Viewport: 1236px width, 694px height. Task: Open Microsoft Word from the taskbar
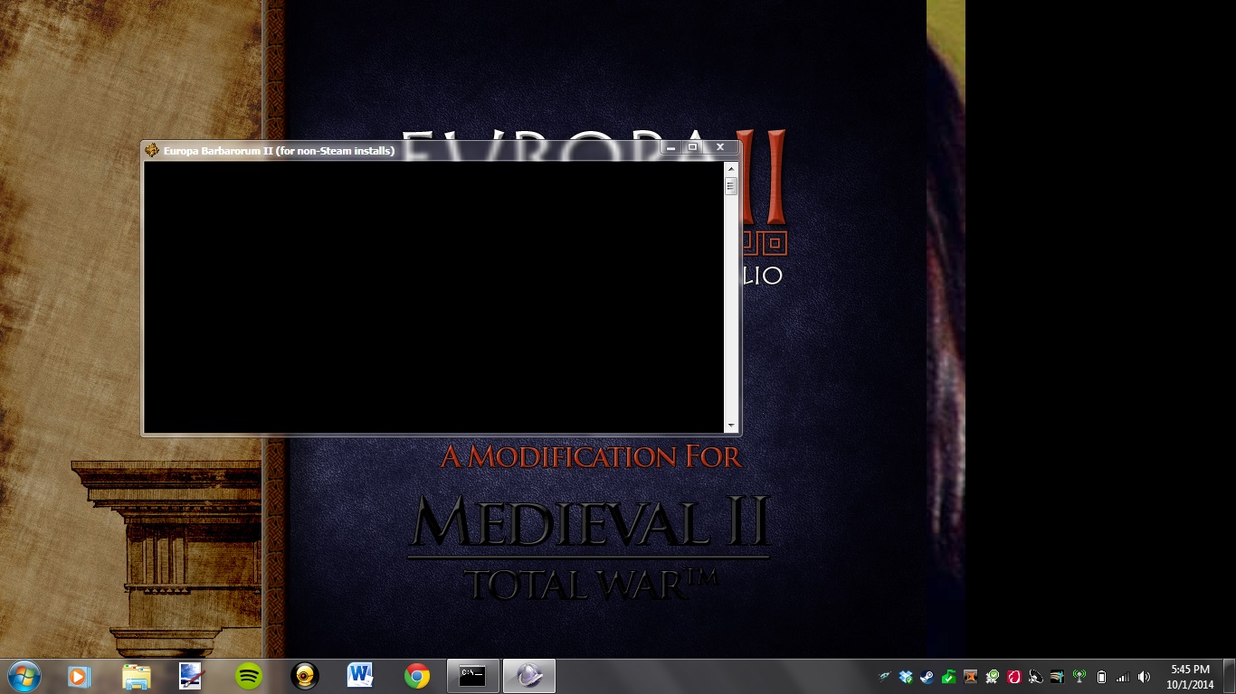point(360,676)
